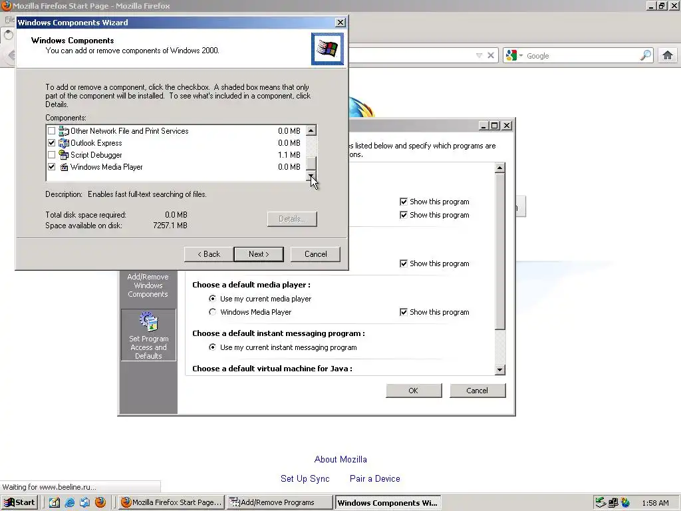
Task: Switch to Windows Components Wizard taskbar button
Action: coord(388,502)
